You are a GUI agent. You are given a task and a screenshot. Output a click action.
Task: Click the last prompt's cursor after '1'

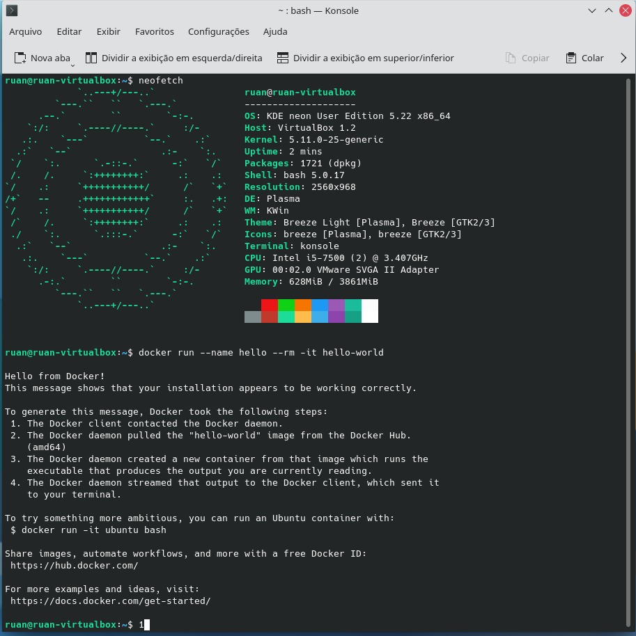[x=147, y=625]
